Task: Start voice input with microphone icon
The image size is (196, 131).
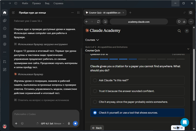Action: point(69,123)
